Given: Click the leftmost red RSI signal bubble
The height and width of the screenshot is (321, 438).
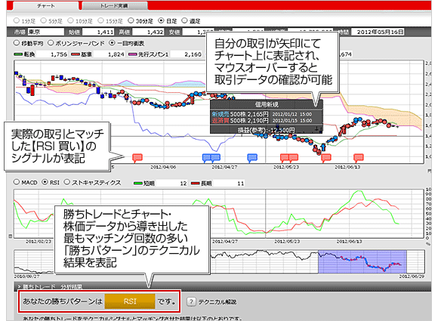Looking at the screenshot, I should (137, 158).
